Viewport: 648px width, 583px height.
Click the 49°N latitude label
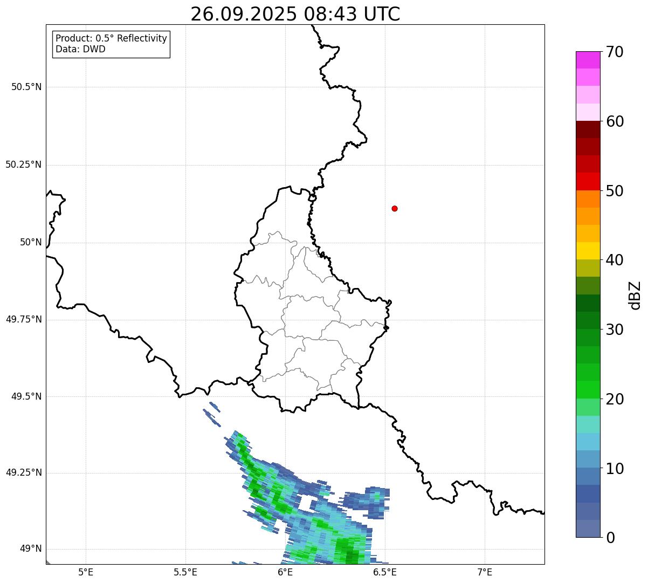pyautogui.click(x=31, y=548)
